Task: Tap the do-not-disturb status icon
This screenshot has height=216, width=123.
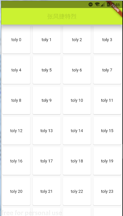Action: (x=90, y=4)
